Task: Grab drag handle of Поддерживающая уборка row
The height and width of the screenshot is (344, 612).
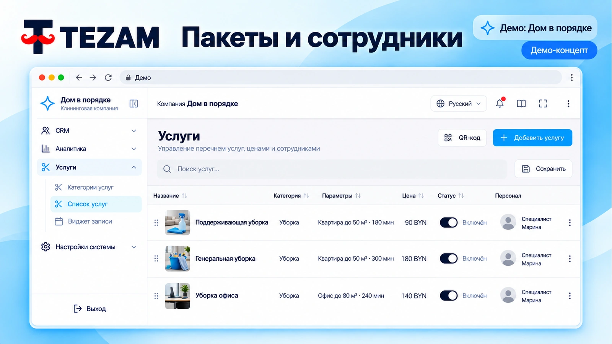Action: 156,223
